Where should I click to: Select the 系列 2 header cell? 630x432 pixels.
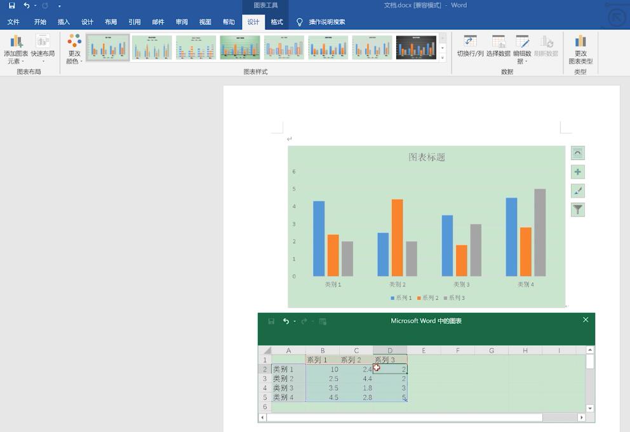point(356,360)
